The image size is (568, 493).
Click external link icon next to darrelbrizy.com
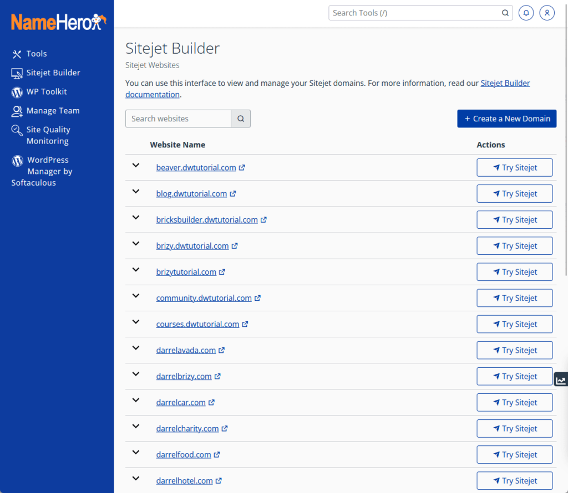(x=217, y=376)
